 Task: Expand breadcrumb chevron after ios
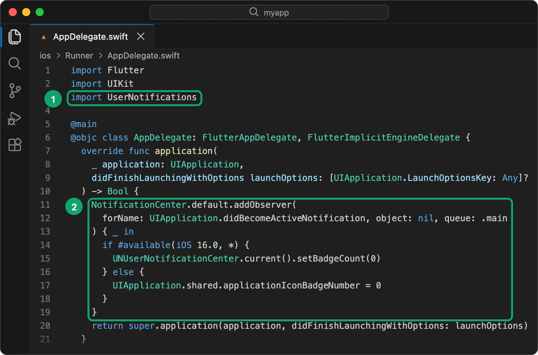point(58,55)
